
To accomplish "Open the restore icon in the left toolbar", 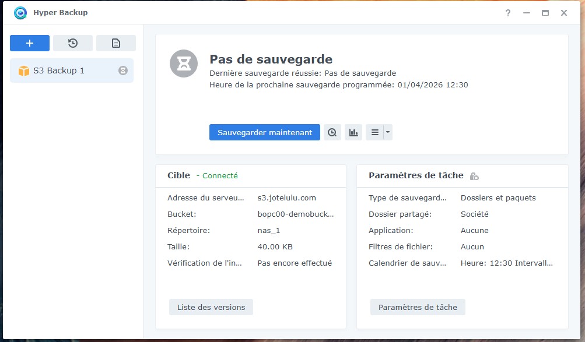I will [x=73, y=43].
